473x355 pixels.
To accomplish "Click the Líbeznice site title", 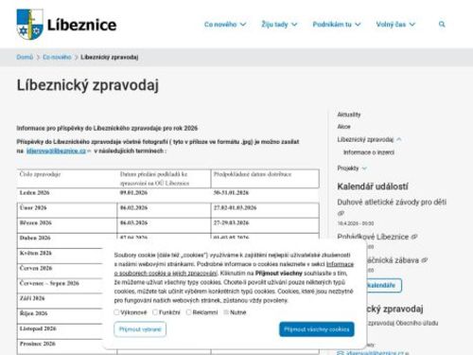I will point(81,25).
